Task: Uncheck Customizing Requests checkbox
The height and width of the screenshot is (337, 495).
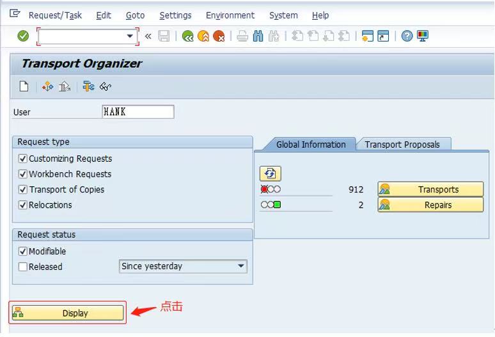Action: pos(22,159)
